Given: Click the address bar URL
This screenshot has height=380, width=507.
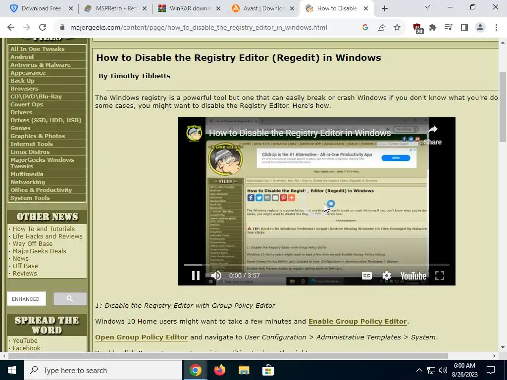Looking at the screenshot, I should pyautogui.click(x=199, y=28).
